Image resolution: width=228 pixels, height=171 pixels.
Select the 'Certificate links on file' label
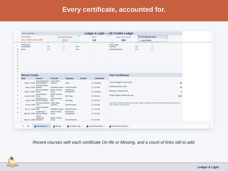pos(118,86)
